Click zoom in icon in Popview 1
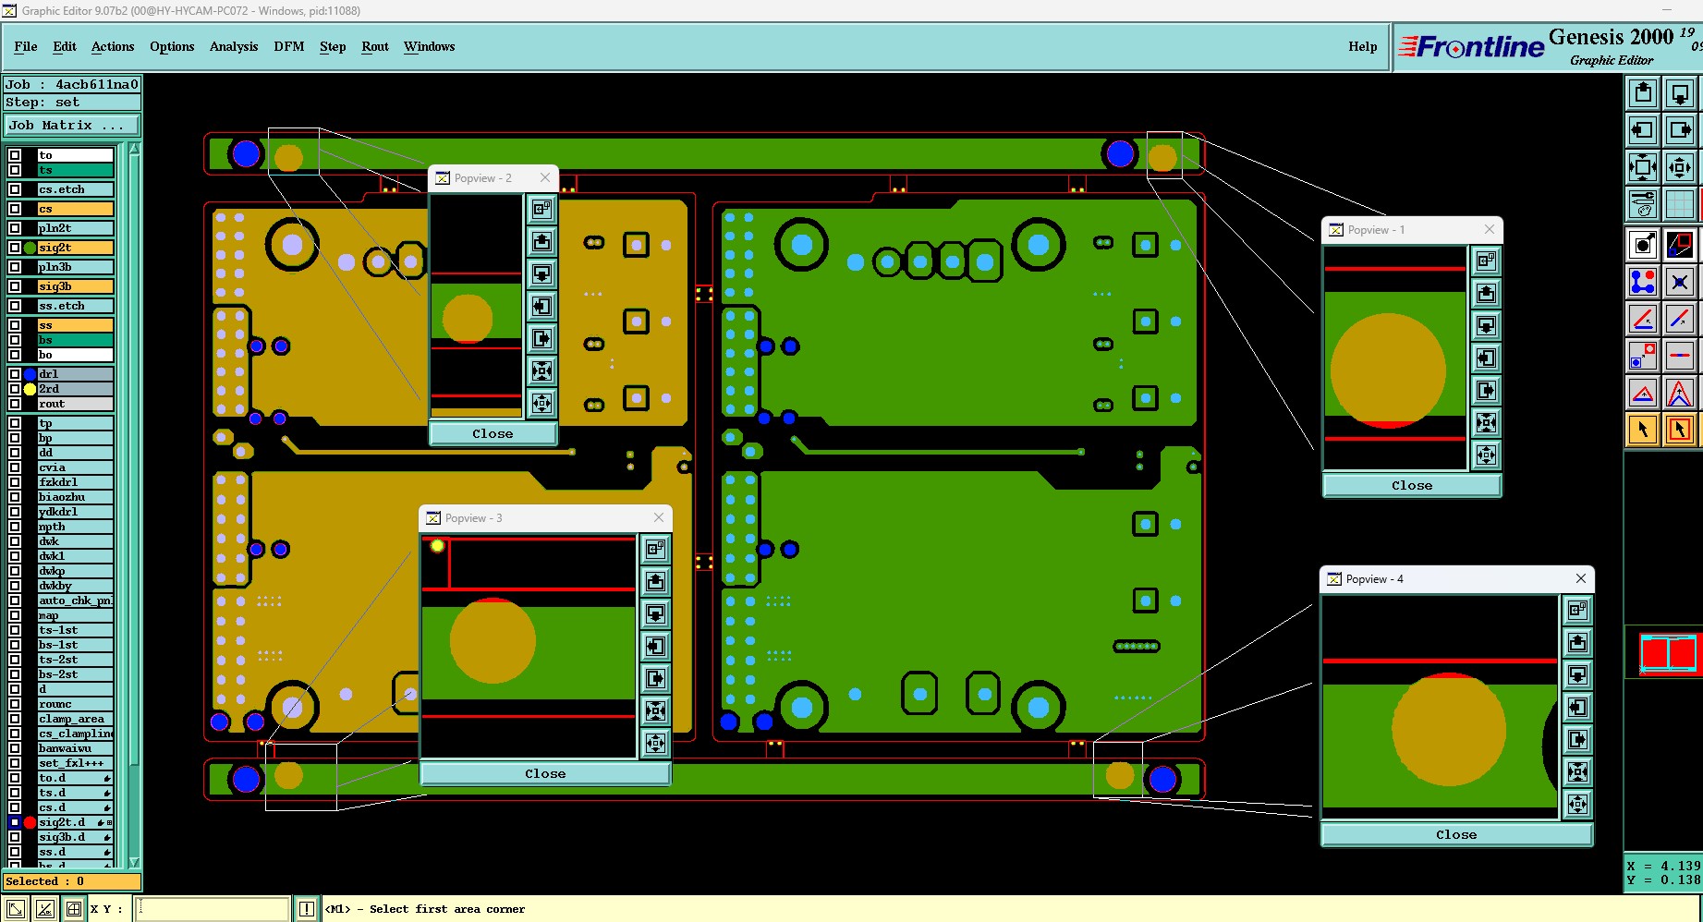Screen dimensions: 1703x922 (x=1486, y=422)
